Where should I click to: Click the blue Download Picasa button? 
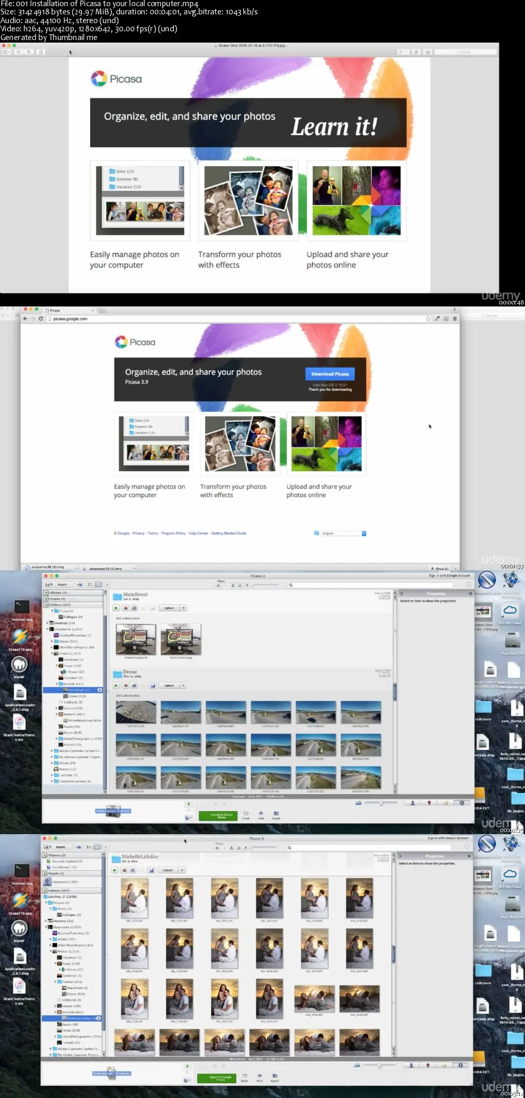coord(330,374)
